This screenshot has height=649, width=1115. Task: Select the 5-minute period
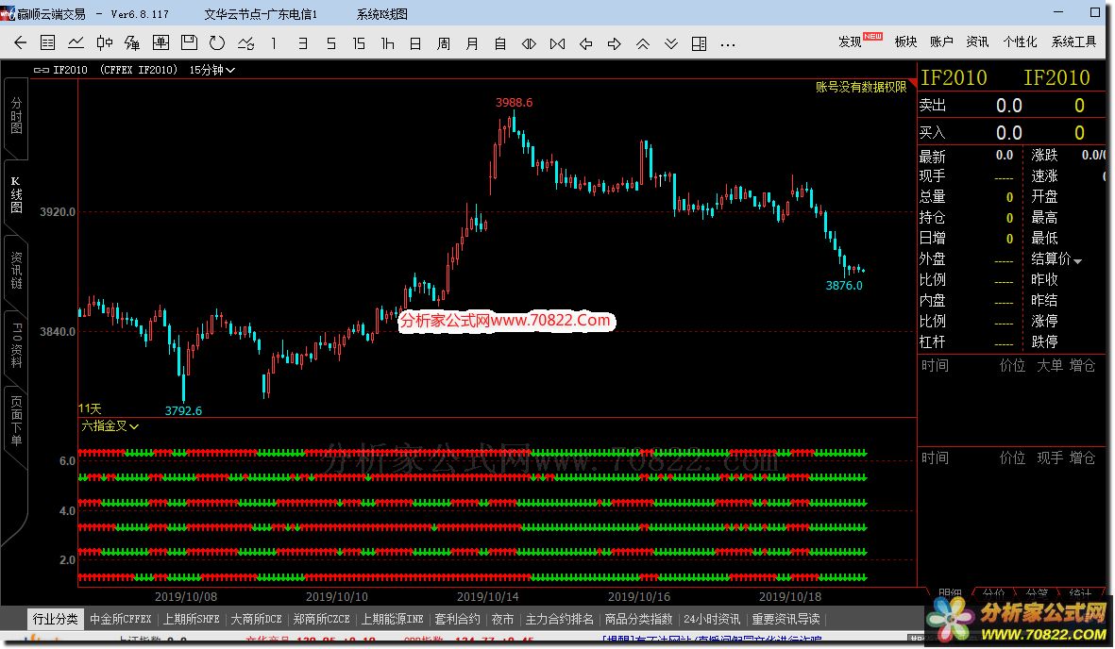tap(330, 43)
